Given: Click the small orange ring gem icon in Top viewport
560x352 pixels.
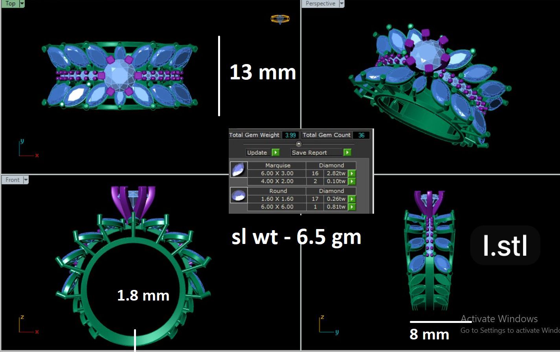Looking at the screenshot, I should [x=280, y=18].
